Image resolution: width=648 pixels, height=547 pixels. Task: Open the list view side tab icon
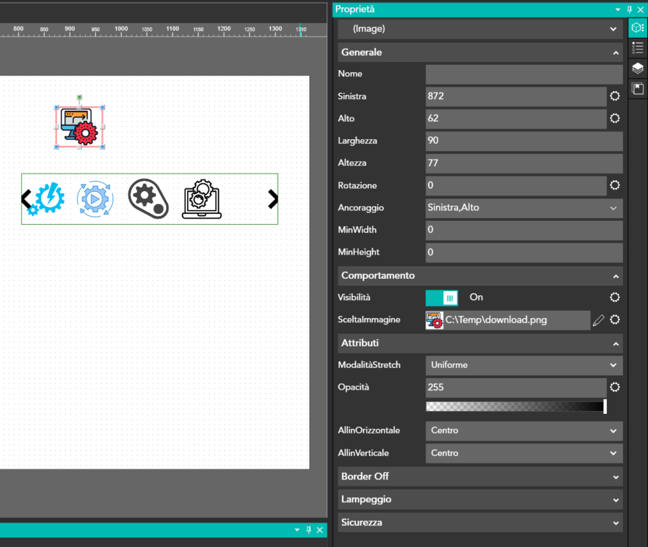coord(637,48)
